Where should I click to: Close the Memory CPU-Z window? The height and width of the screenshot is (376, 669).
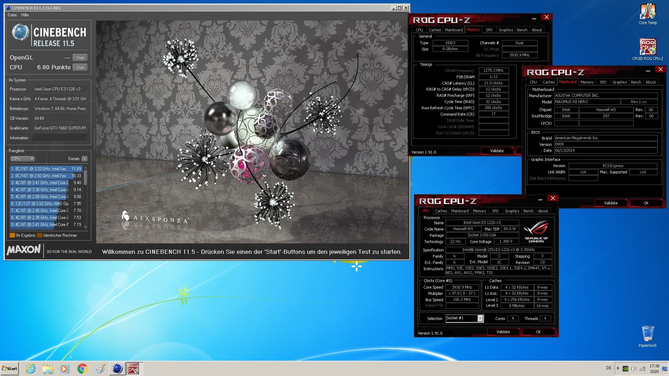[546, 17]
